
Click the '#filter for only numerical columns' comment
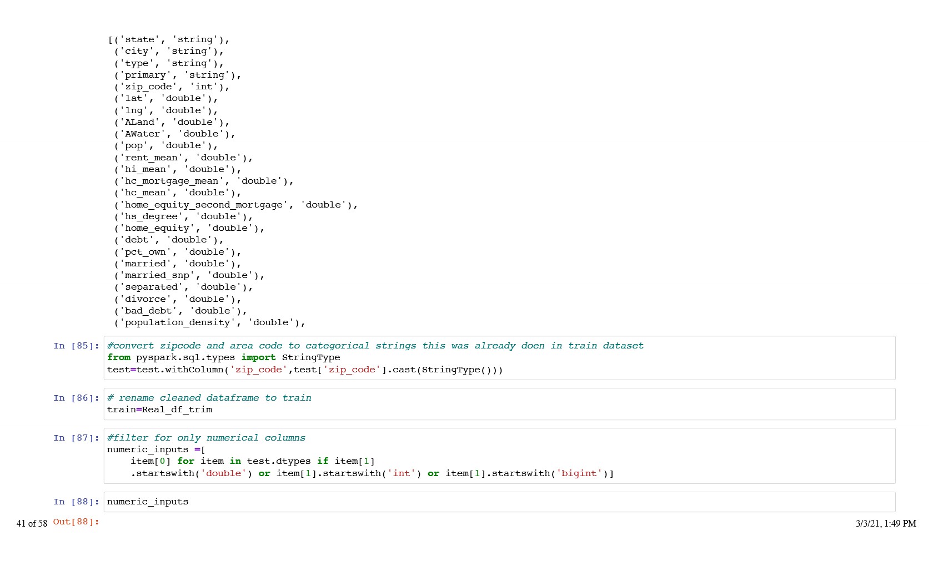[206, 438]
